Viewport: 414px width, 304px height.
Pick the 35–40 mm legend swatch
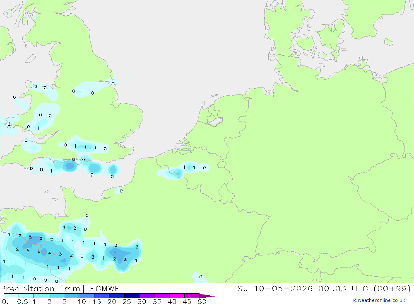point(162,296)
